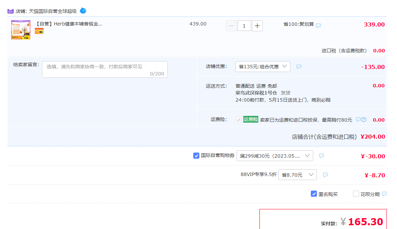Click the store name 天猫国际自营全球超级
397x229 pixels.
(x=53, y=11)
